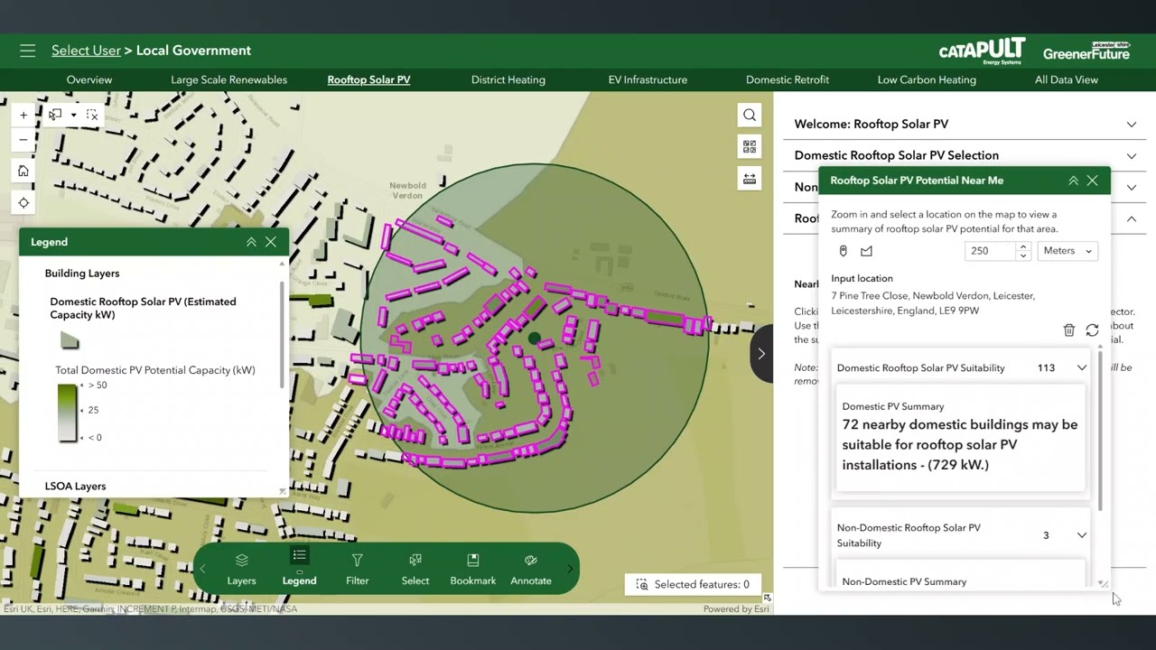Click the Building Layers heading
Viewport: 1156px width, 650px height.
(82, 274)
